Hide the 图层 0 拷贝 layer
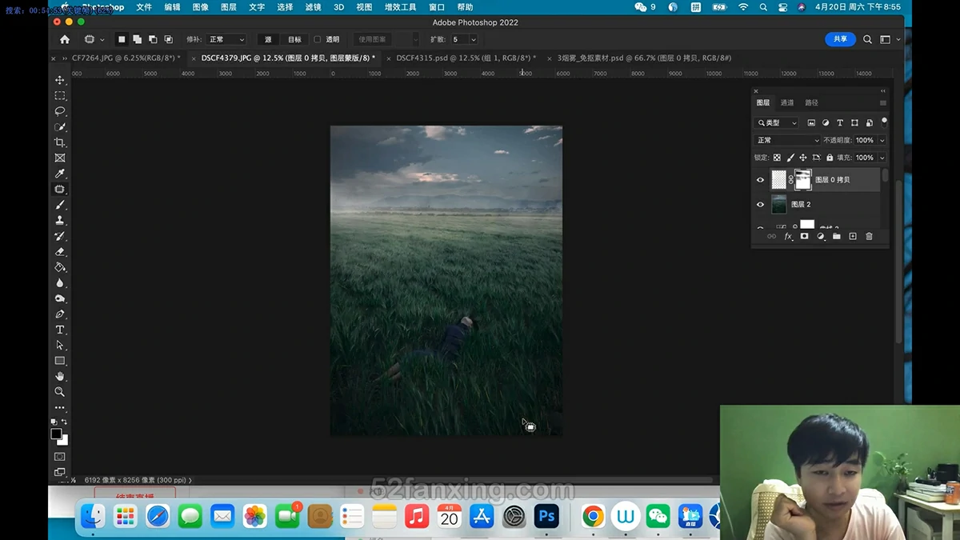The image size is (960, 540). point(760,180)
